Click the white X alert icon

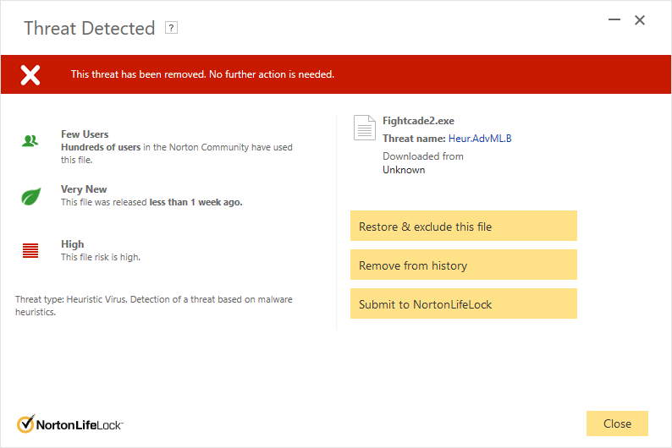tap(30, 75)
